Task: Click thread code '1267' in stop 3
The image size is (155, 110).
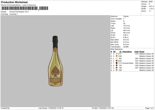Action: (x=137, y=58)
